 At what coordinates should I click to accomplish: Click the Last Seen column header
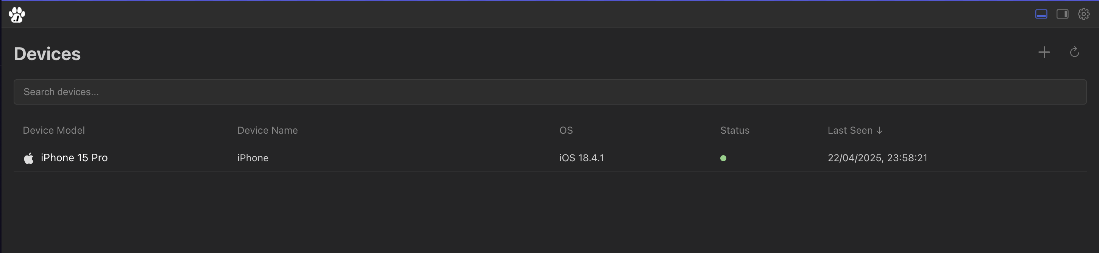[x=850, y=131]
